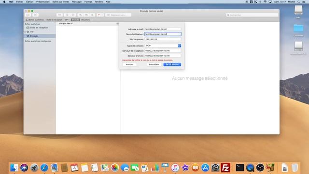Select the 'Brouillons' favorites bar tab
This screenshot has height=174, width=309.
pyautogui.click(x=85, y=20)
